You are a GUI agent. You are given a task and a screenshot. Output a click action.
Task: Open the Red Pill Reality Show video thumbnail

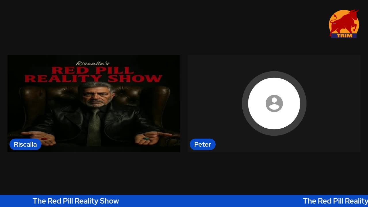click(94, 103)
